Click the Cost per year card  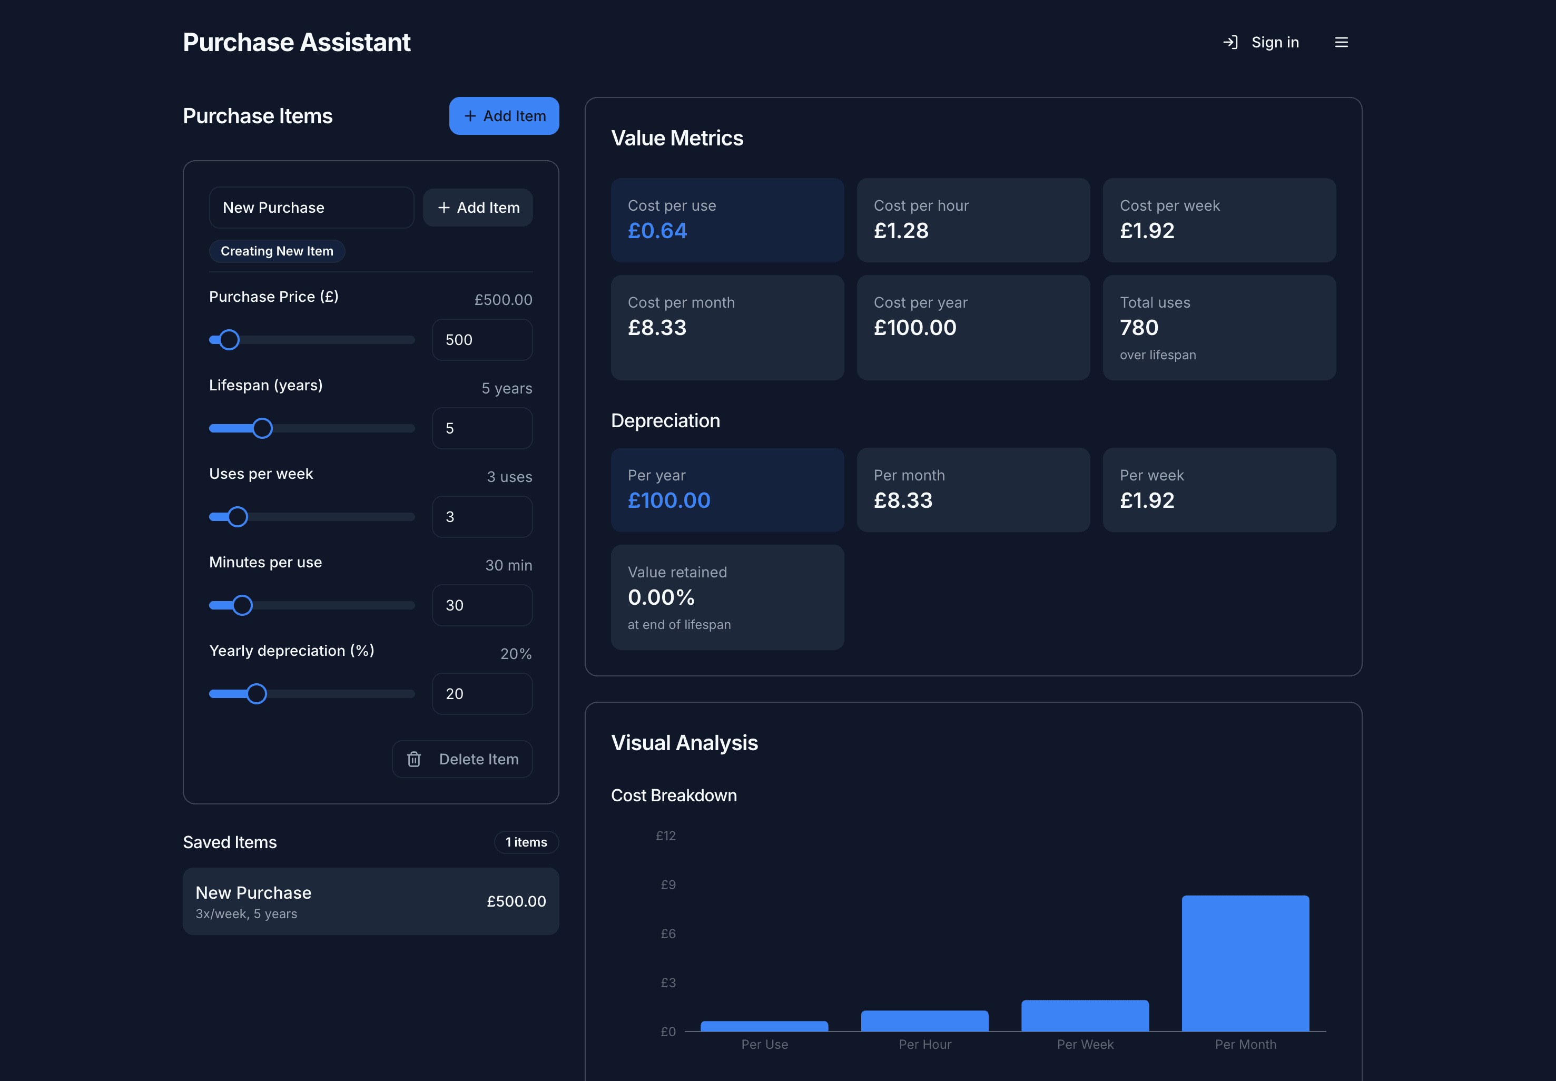[x=973, y=327]
